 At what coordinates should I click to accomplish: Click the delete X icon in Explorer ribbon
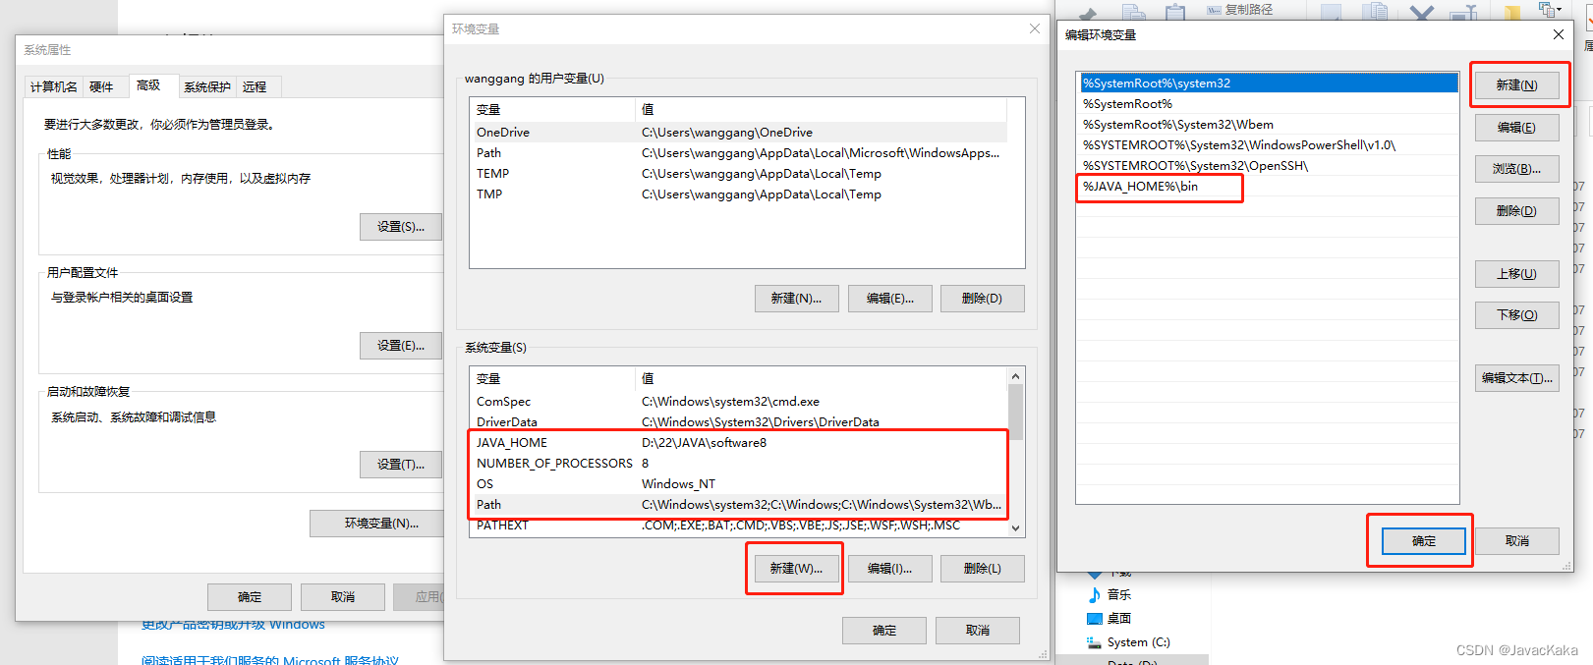coord(1421,13)
